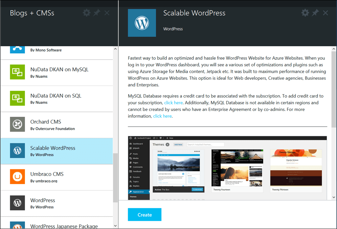Click 'By Mono Software' text
337x229 pixels.
tap(46, 50)
